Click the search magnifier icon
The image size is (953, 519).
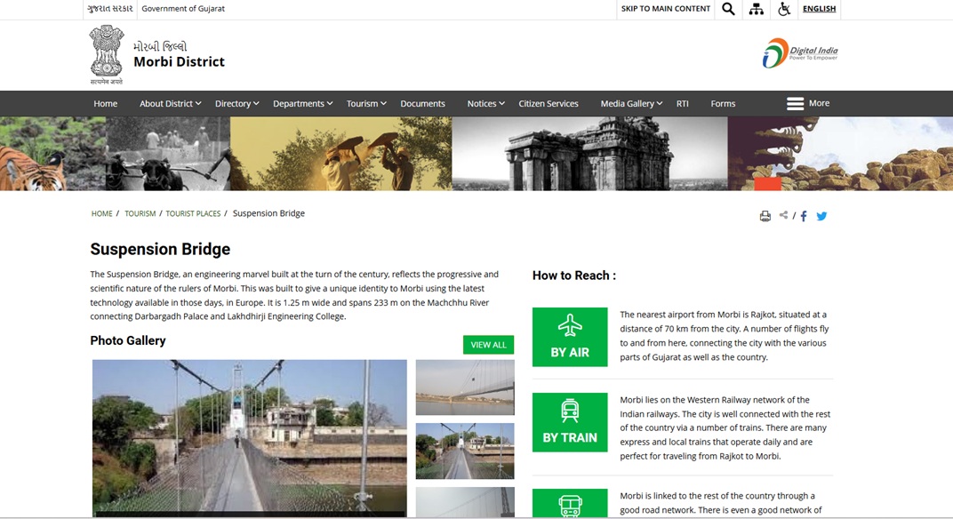point(728,9)
